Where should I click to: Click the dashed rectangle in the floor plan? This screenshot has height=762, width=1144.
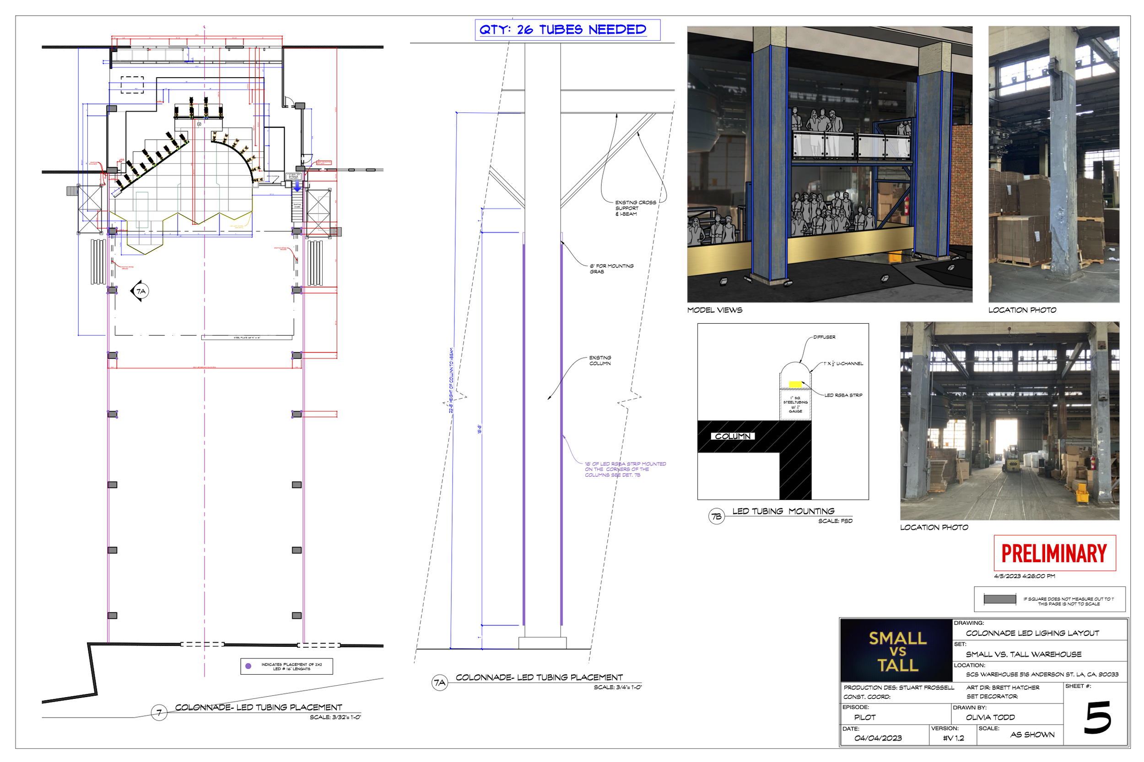tap(132, 85)
